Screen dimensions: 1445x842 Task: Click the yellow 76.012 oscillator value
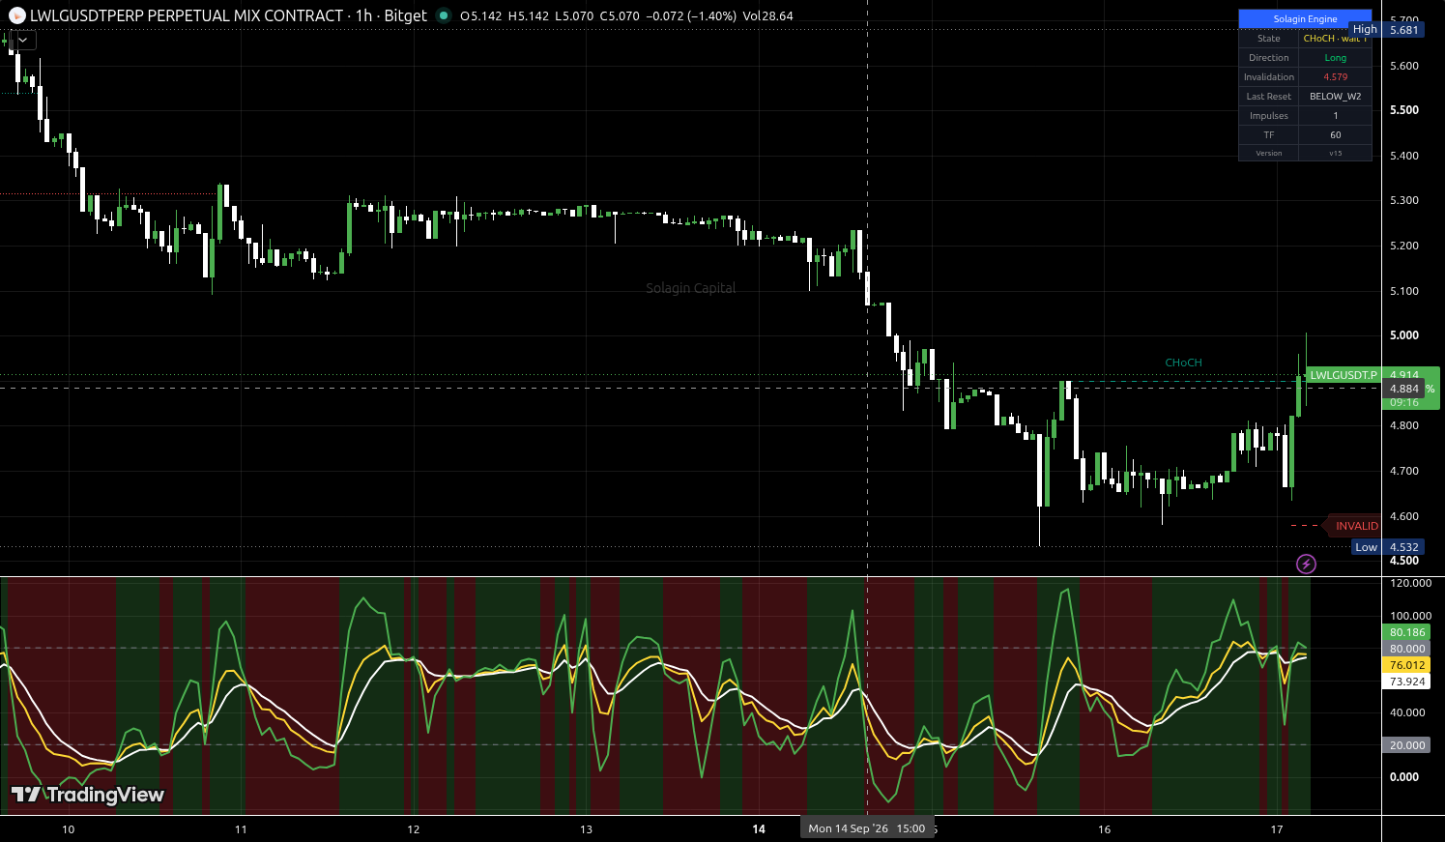pos(1407,665)
